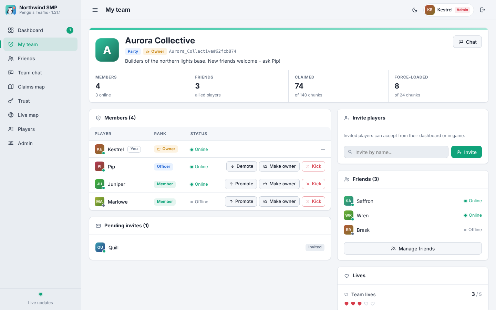The height and width of the screenshot is (310, 496).
Task: Switch to dark mode moon icon
Action: (415, 10)
